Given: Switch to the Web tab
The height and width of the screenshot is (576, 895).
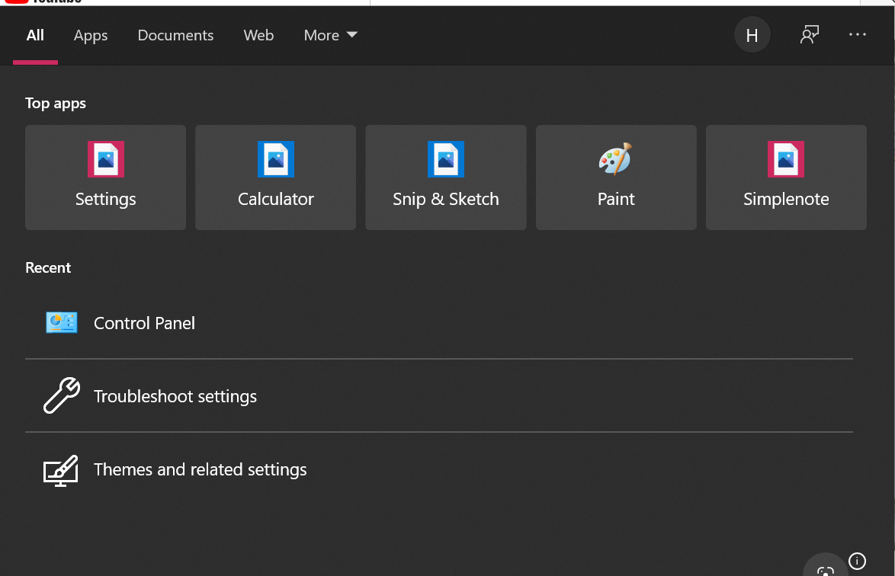Looking at the screenshot, I should tap(258, 35).
